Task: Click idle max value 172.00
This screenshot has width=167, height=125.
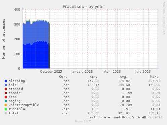Action: click(x=154, y=85)
